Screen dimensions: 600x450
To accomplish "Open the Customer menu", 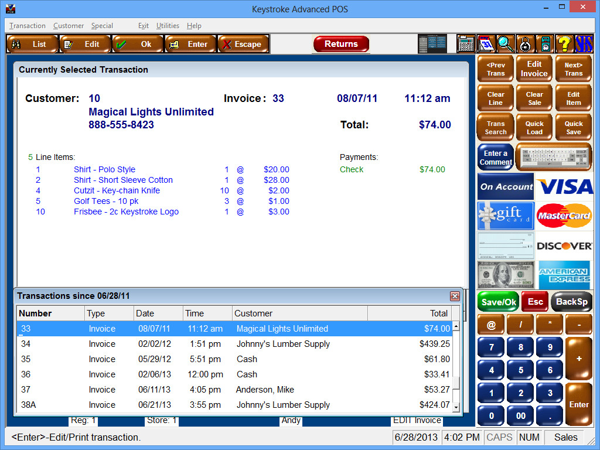I will (x=69, y=26).
